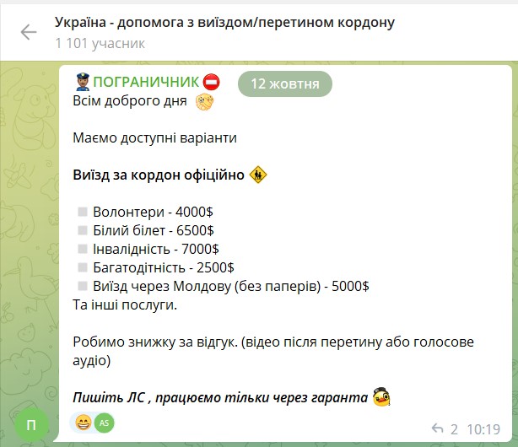Open the 1 101 учасник member list

pyautogui.click(x=100, y=42)
